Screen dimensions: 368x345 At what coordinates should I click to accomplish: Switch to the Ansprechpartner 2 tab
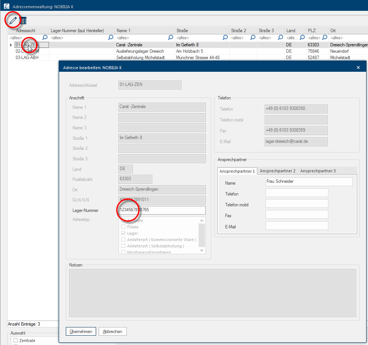[x=277, y=171]
